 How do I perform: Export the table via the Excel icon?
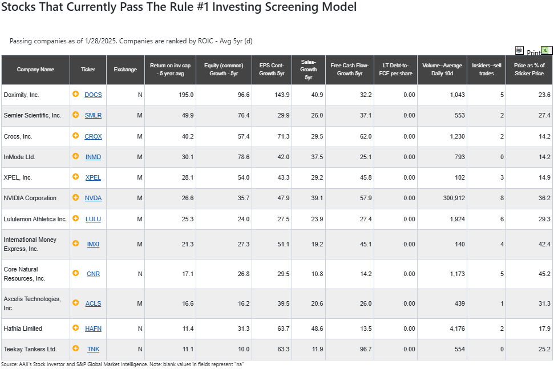545,51
